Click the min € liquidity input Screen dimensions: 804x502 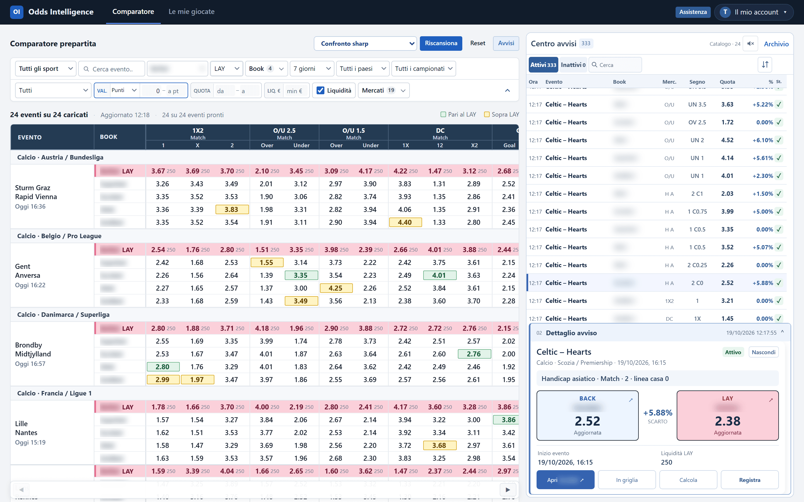click(x=296, y=91)
